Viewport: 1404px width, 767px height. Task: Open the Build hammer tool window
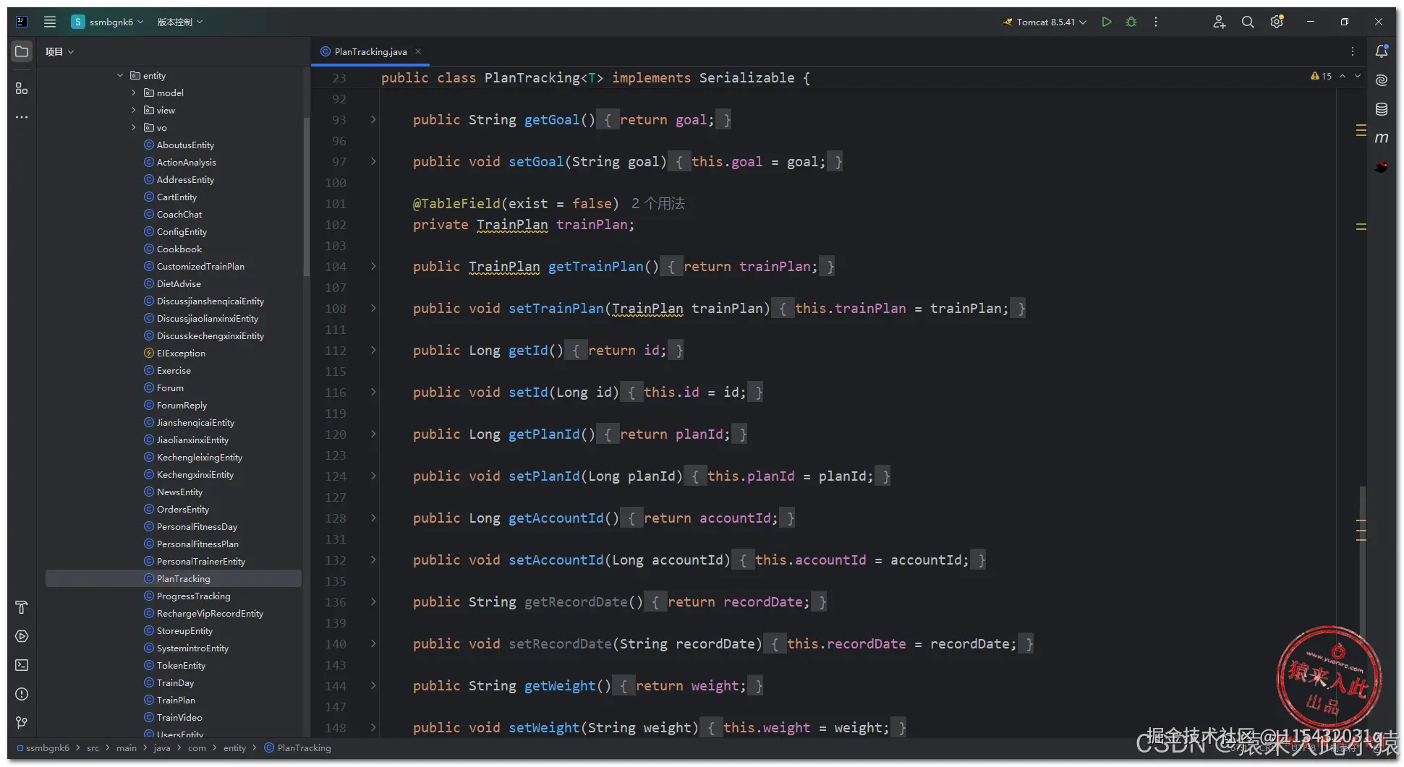22,607
